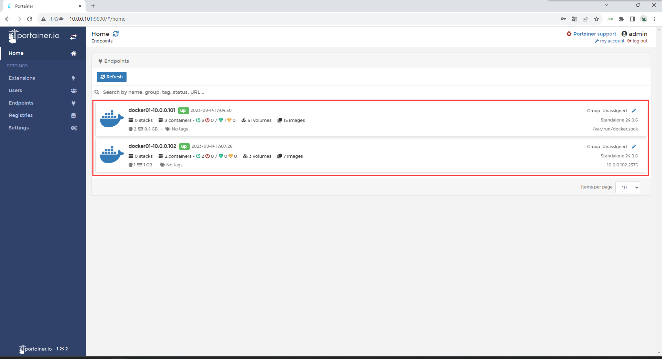Click the Users group icon
The width and height of the screenshot is (662, 359).
tap(73, 90)
